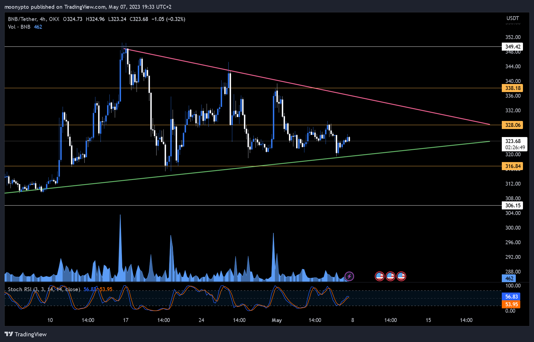The height and width of the screenshot is (342, 534).
Task: Click the pink descending trendline
Action: pyautogui.click(x=307, y=87)
